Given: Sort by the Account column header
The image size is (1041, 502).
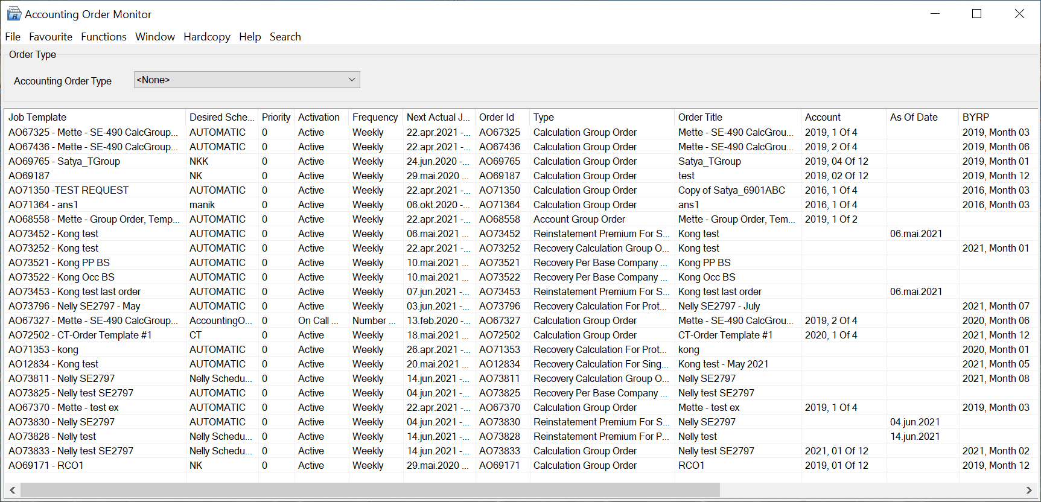Looking at the screenshot, I should point(844,117).
